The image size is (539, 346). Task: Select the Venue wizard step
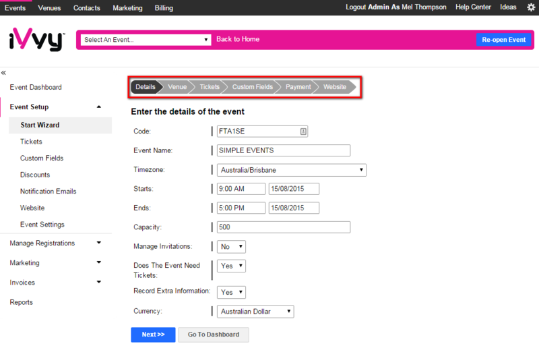coord(177,87)
